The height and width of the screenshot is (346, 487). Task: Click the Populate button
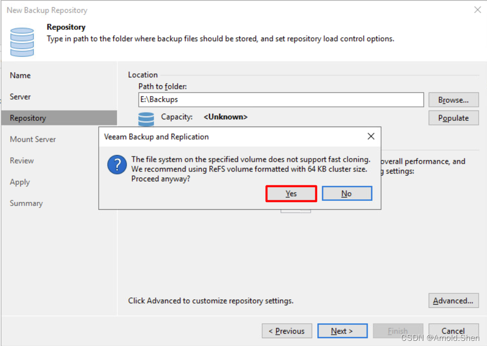click(x=453, y=118)
